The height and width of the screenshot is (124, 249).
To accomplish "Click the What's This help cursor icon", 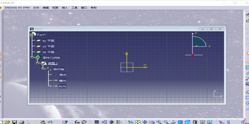I will point(65,122).
